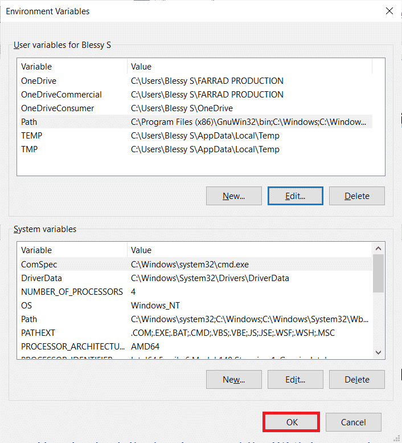Select the PROCESSOR_ARCHITECTURE system variable
The width and height of the screenshot is (402, 443).
point(196,347)
